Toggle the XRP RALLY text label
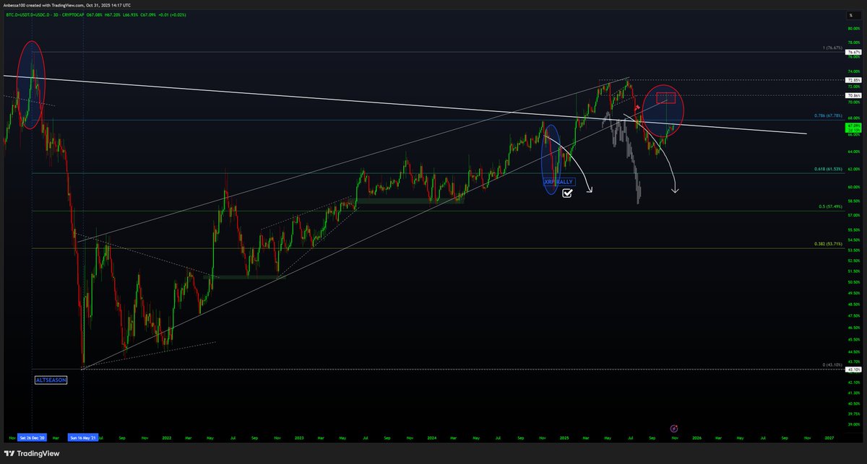 pyautogui.click(x=559, y=181)
